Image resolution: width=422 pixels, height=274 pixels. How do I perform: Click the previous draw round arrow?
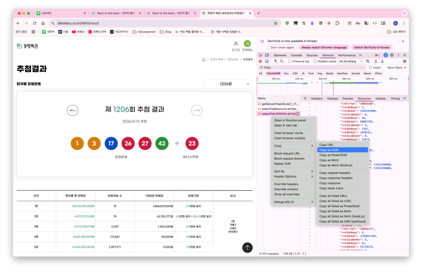tap(72, 110)
